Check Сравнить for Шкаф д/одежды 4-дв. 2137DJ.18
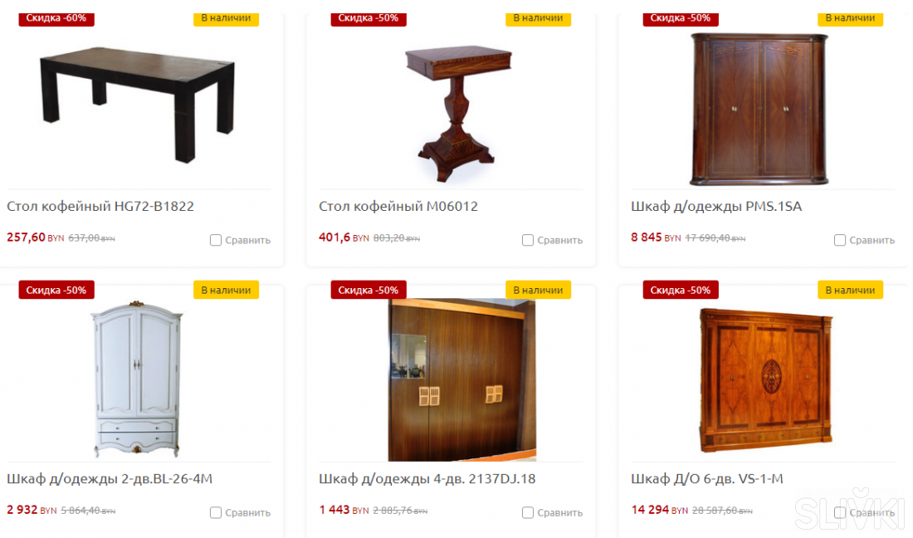913x538 pixels. tap(528, 512)
